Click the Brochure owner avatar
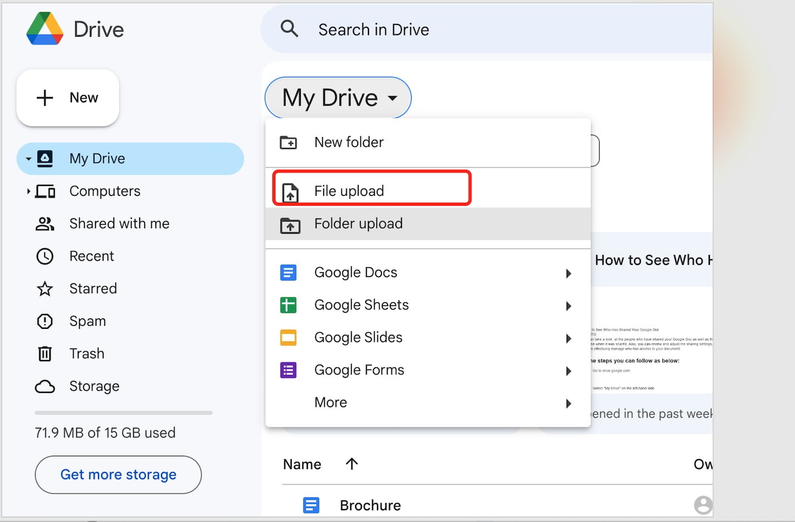This screenshot has width=795, height=522. coord(703,505)
